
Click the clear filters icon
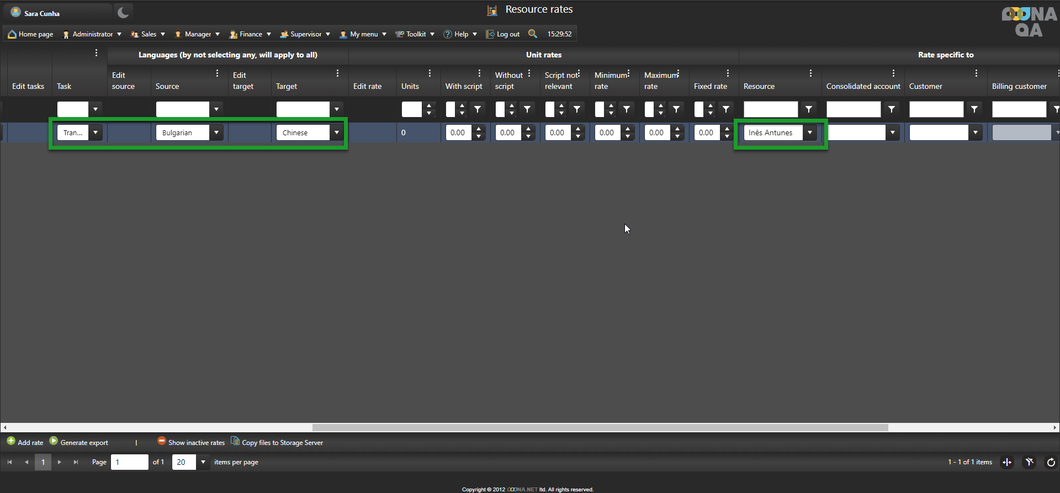(x=1029, y=462)
